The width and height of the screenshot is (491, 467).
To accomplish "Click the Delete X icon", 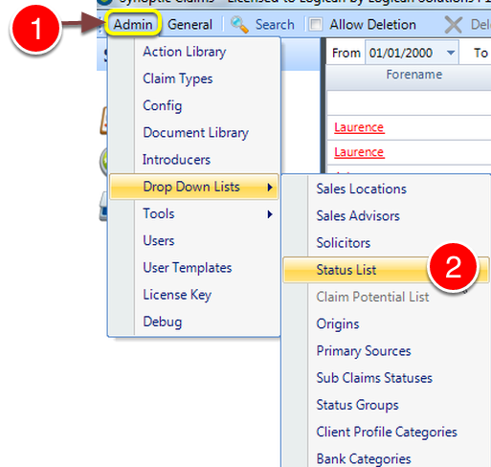I will click(x=453, y=25).
